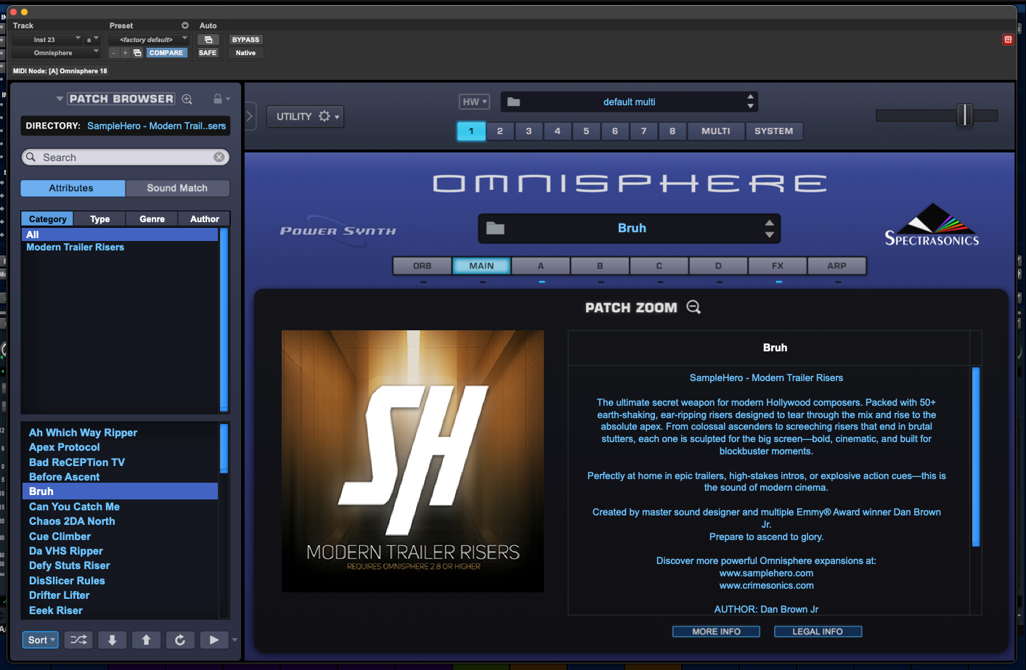
Task: Click the LEGAL INFO button
Action: [818, 632]
